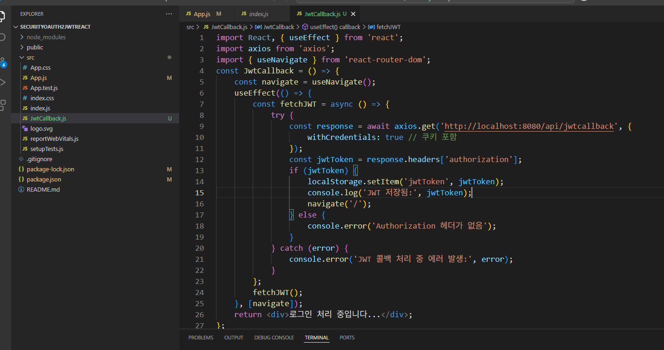Open README.md in the explorer
This screenshot has width=664, height=350.
[43, 189]
